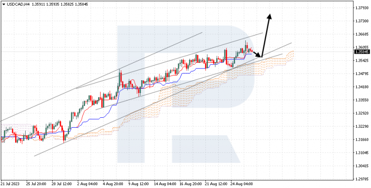Select the 1.30415 price axis label
Image resolution: width=371 pixels, height=188 pixels.
tap(362, 166)
